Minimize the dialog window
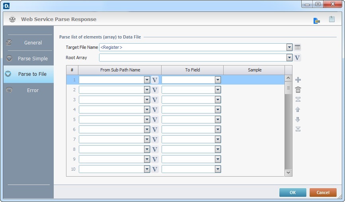 pos(307,4)
